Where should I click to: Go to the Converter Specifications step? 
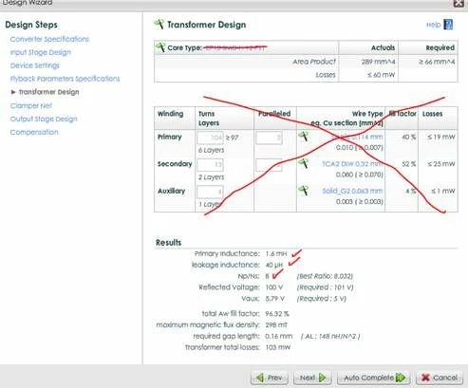[x=49, y=39]
